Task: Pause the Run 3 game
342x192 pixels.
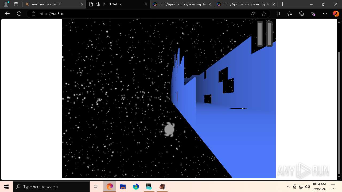Action: 265,34
